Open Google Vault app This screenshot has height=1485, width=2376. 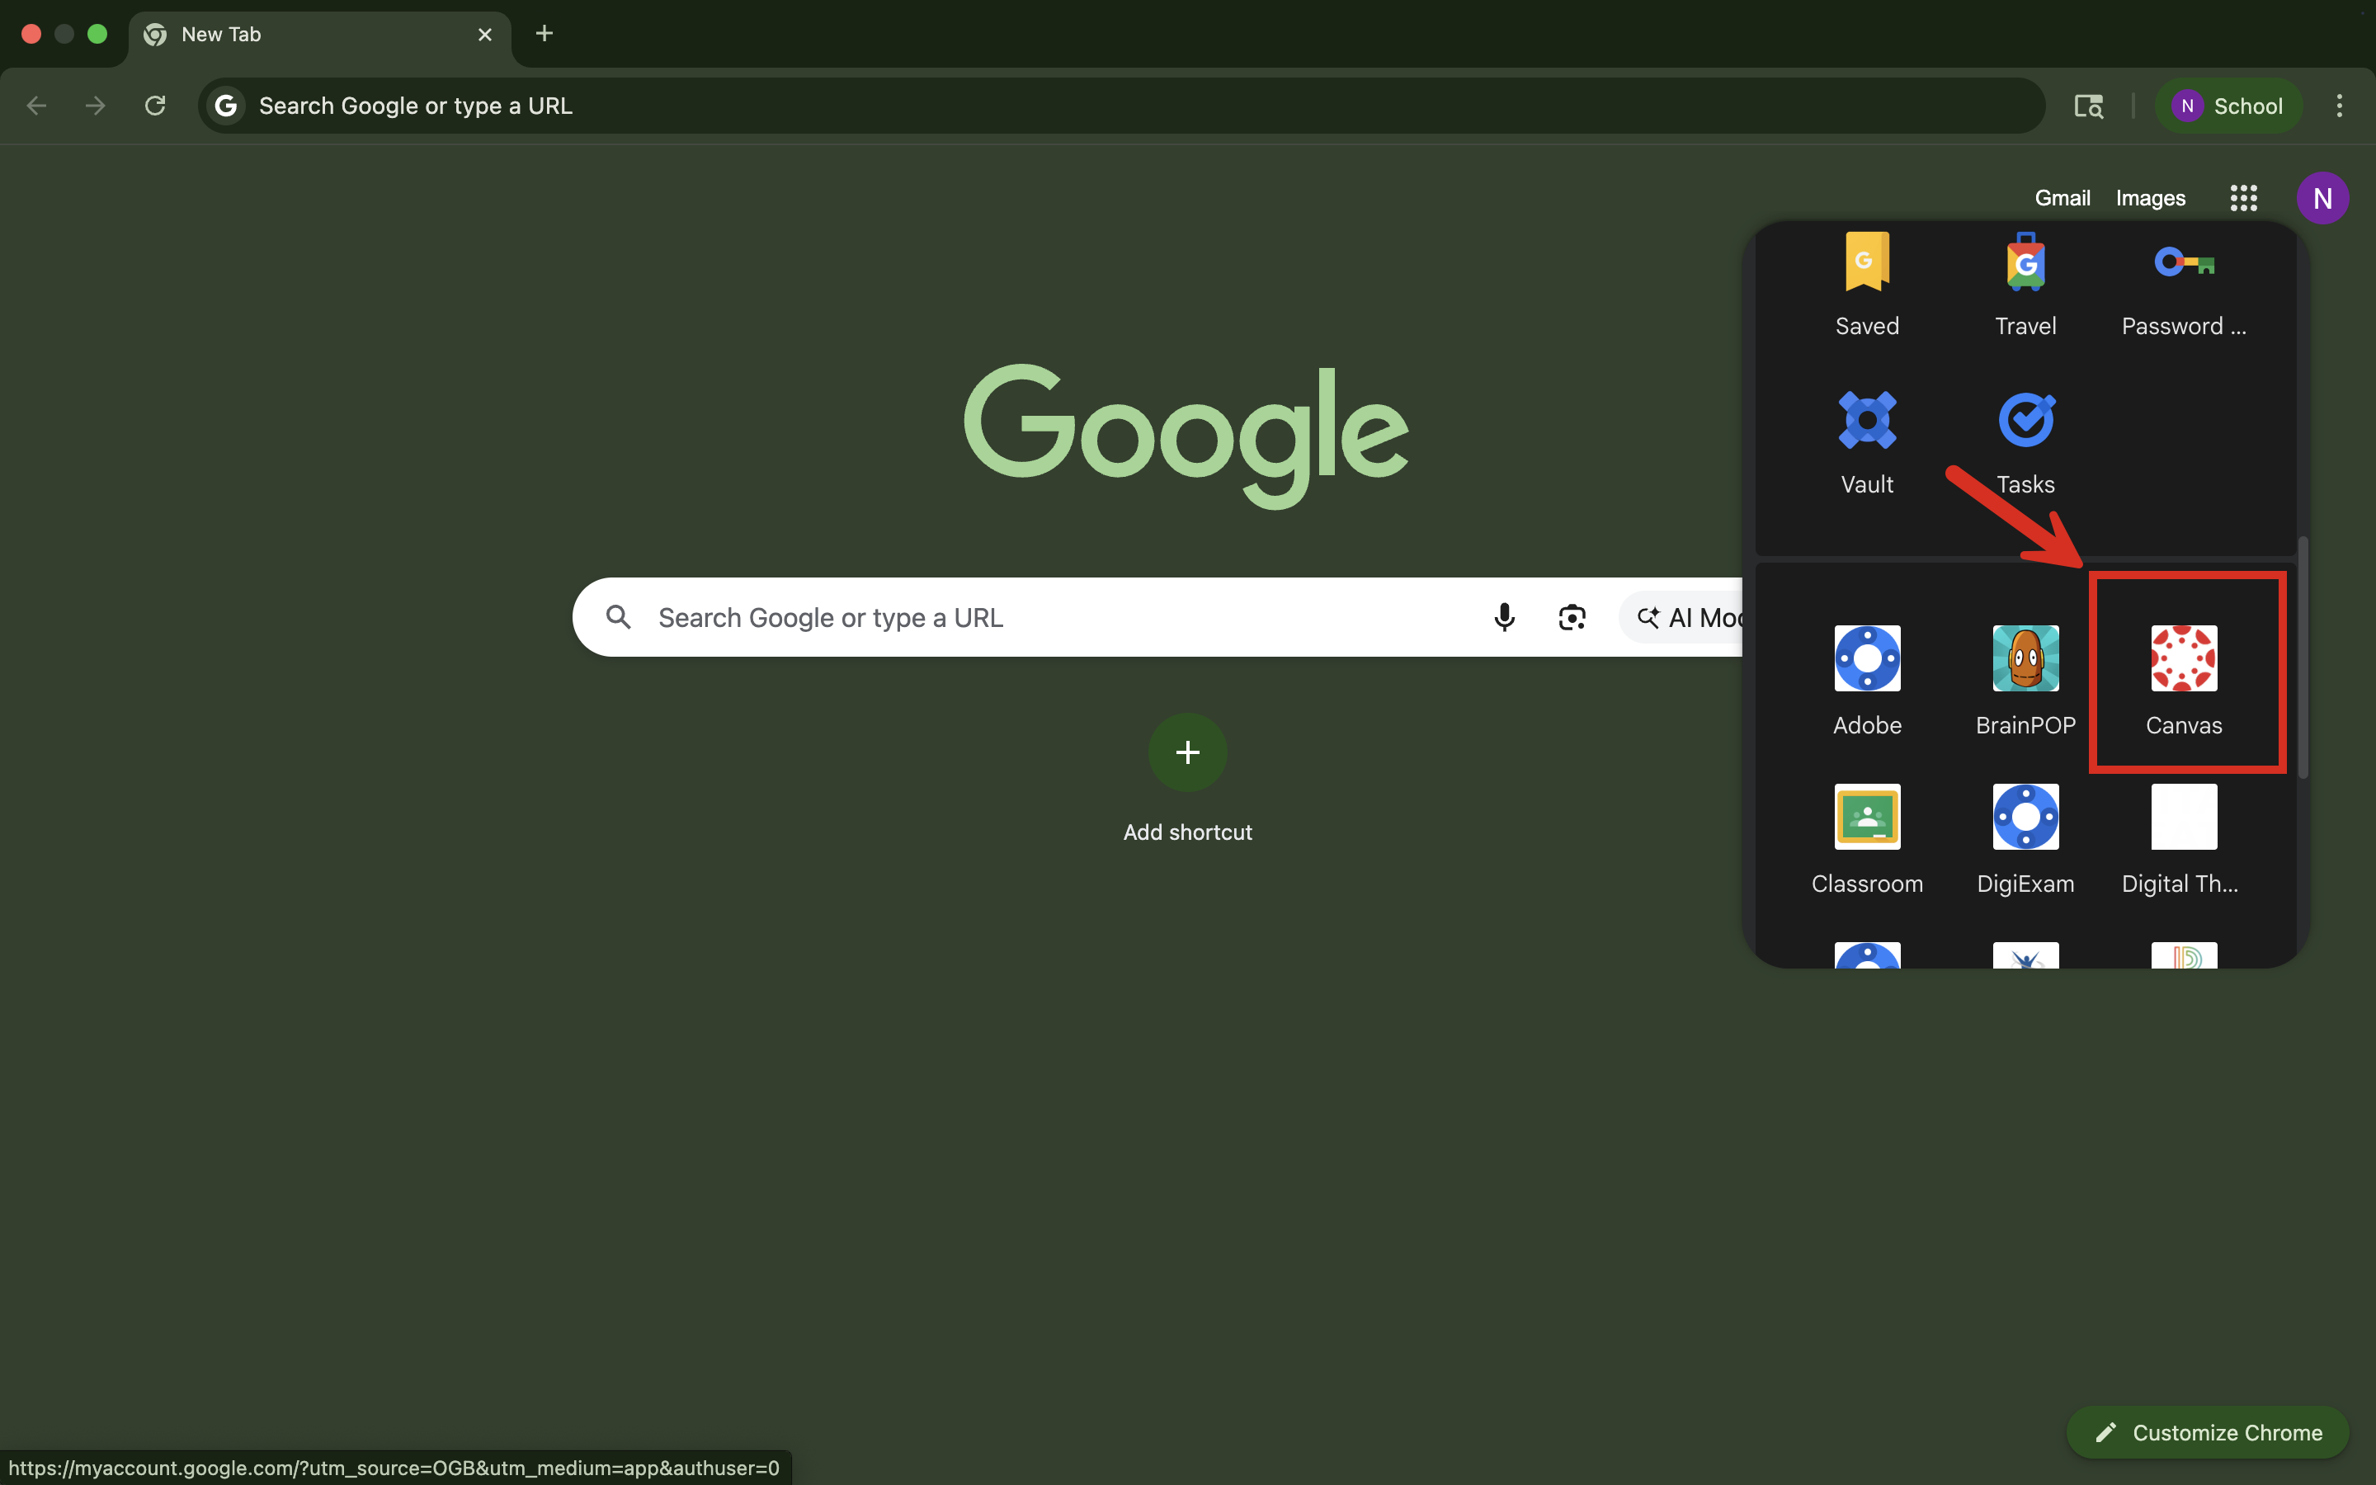1866,422
